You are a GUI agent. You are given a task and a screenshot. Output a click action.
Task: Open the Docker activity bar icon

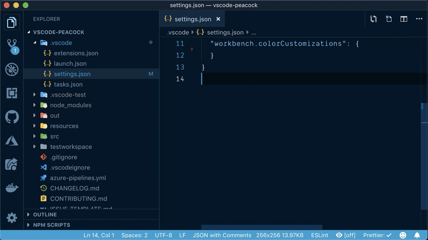12,188
